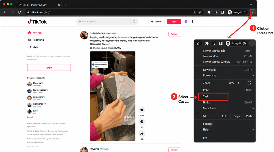Select Exit in Chrome menu
Viewport: 274px width, 152px height.
point(224,138)
